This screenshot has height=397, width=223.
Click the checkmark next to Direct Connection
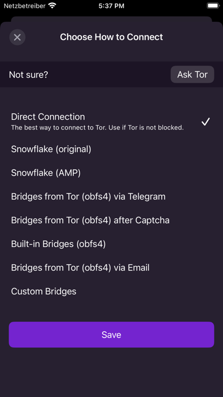205,122
